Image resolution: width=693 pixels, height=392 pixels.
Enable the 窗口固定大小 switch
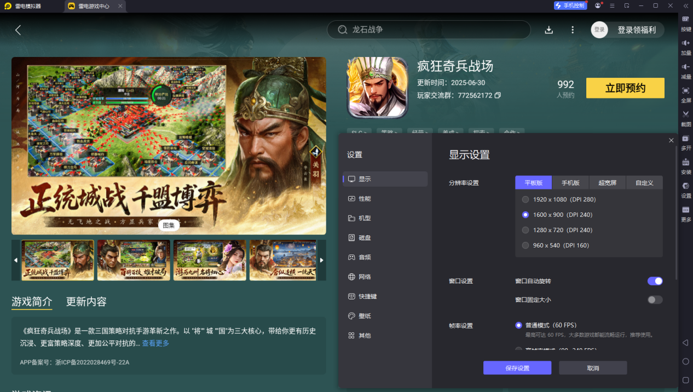tap(655, 299)
